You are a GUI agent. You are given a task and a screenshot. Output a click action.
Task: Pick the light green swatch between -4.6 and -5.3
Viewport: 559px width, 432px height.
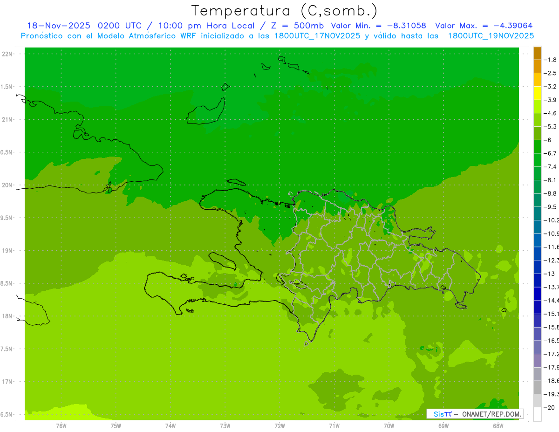pos(537,120)
